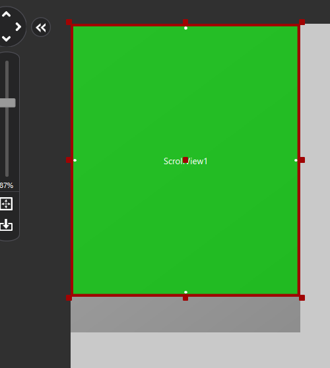
Task: Click the white anchor dot at top edge
Action: (185, 28)
